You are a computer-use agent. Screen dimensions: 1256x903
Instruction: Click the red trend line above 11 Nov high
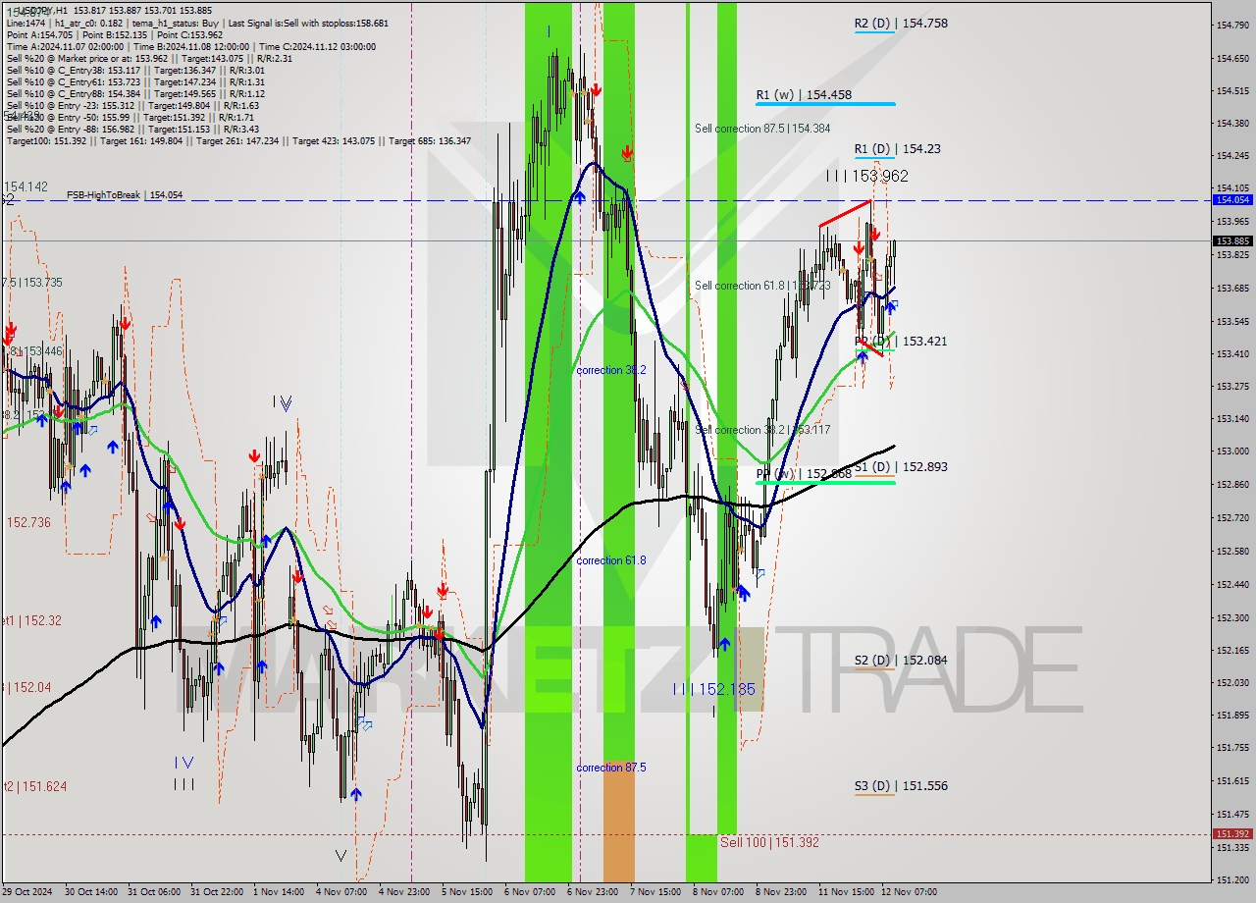coord(845,214)
